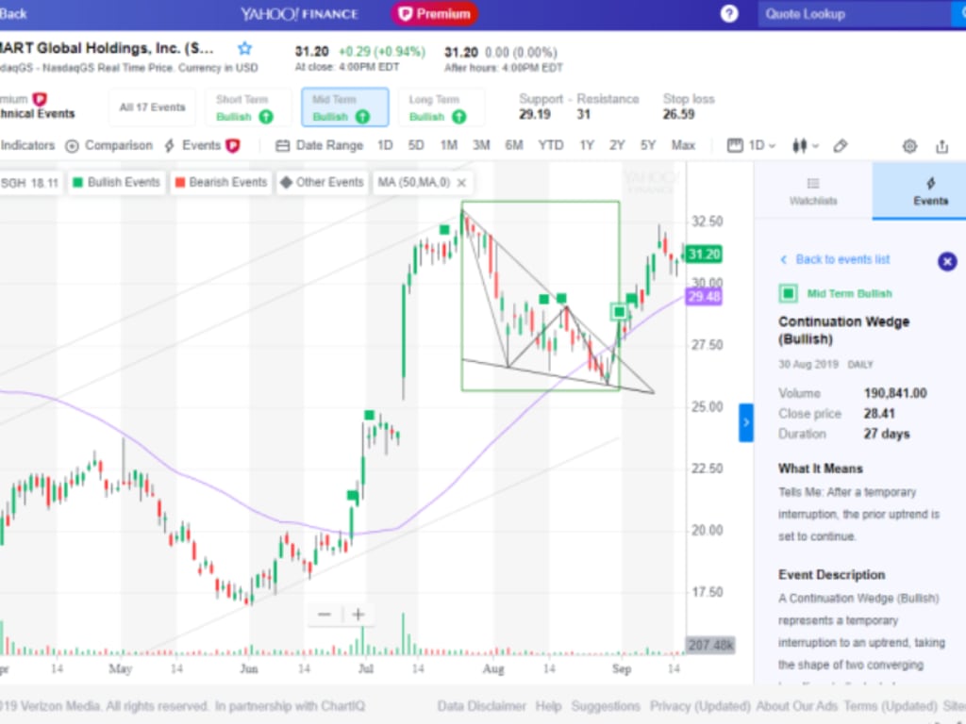Open Events lightning toolbar item

(202, 146)
